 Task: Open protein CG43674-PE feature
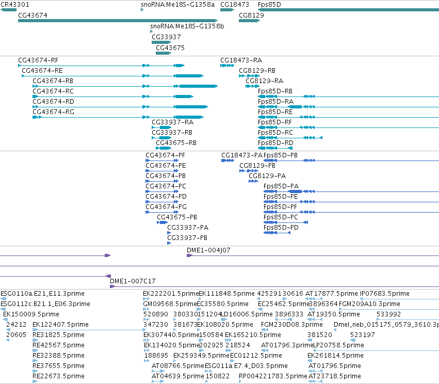tap(162, 171)
